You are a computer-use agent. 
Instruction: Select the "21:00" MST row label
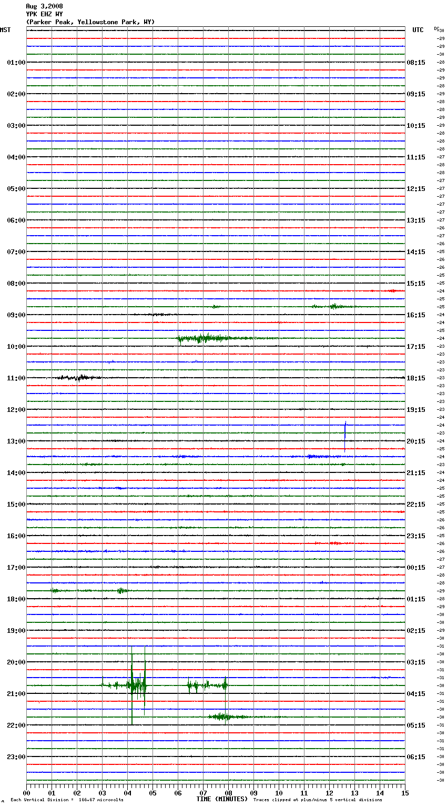click(x=16, y=694)
